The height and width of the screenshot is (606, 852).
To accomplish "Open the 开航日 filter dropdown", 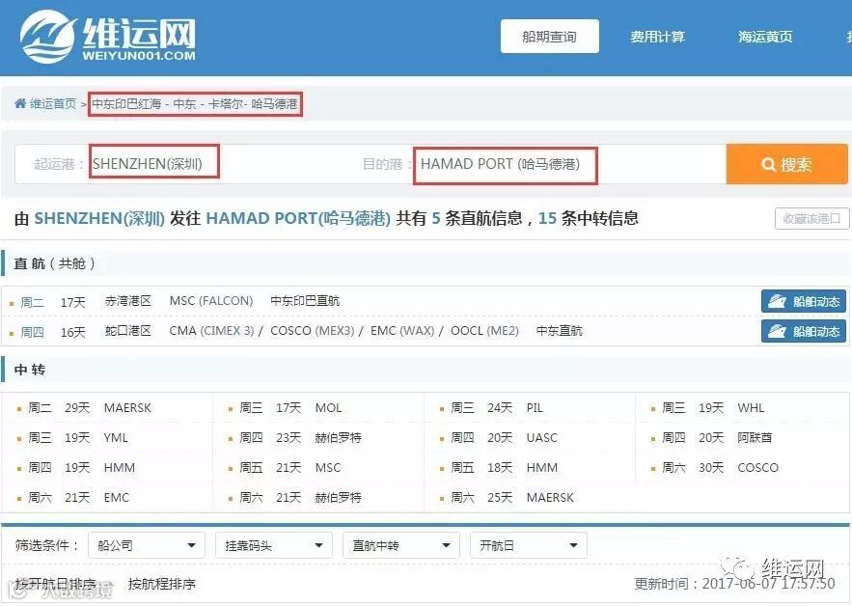I will click(x=528, y=545).
